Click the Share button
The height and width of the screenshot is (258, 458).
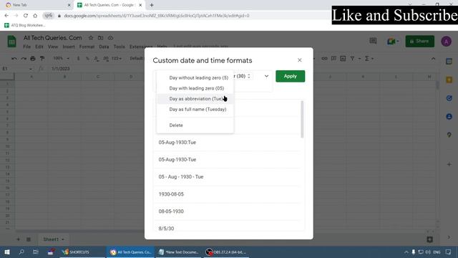tap(419, 42)
